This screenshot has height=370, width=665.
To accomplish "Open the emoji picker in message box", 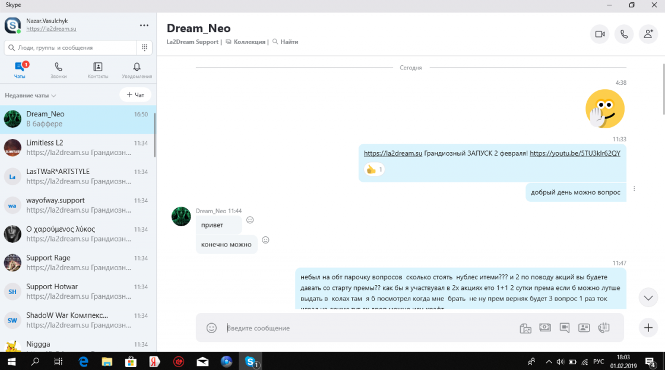I will pyautogui.click(x=211, y=328).
